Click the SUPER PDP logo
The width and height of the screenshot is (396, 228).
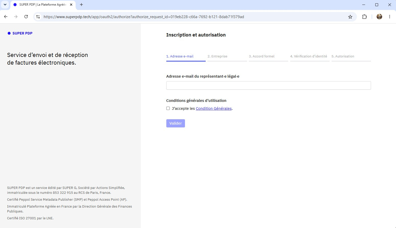point(20,33)
